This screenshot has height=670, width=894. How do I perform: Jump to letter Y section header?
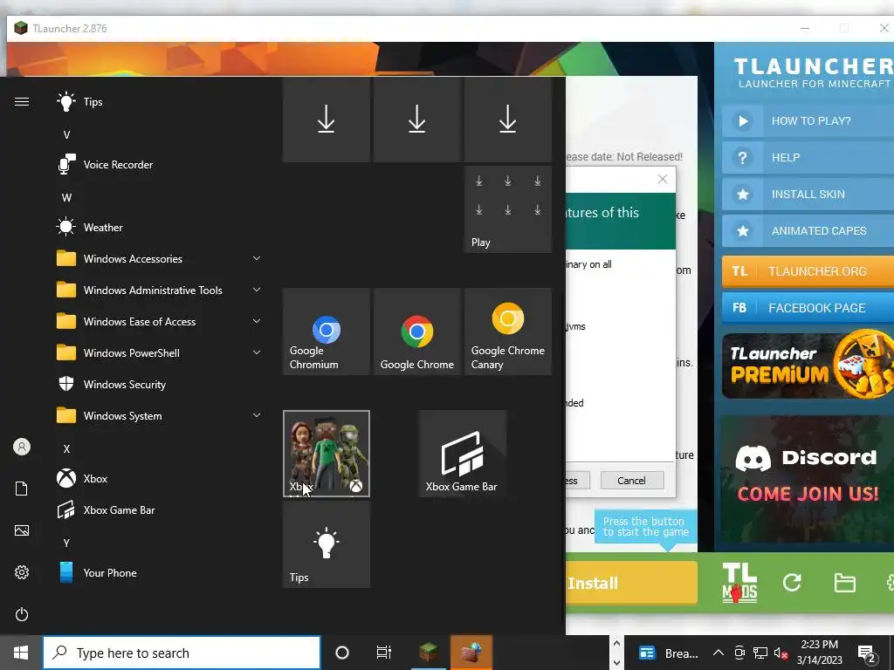tap(66, 543)
